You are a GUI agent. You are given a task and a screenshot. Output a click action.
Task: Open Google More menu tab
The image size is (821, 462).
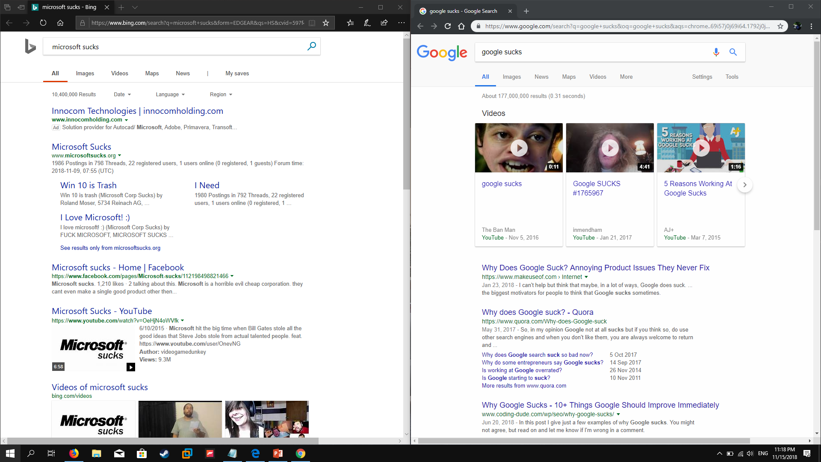[626, 77]
